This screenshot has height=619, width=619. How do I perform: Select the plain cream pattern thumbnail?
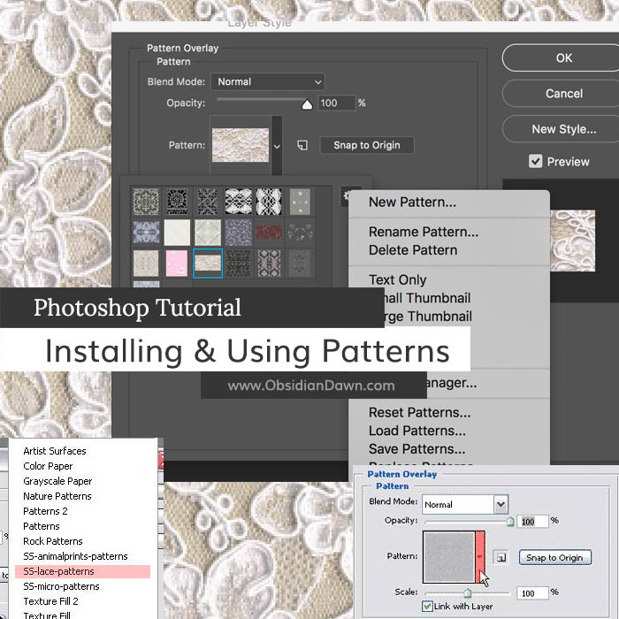click(x=177, y=233)
